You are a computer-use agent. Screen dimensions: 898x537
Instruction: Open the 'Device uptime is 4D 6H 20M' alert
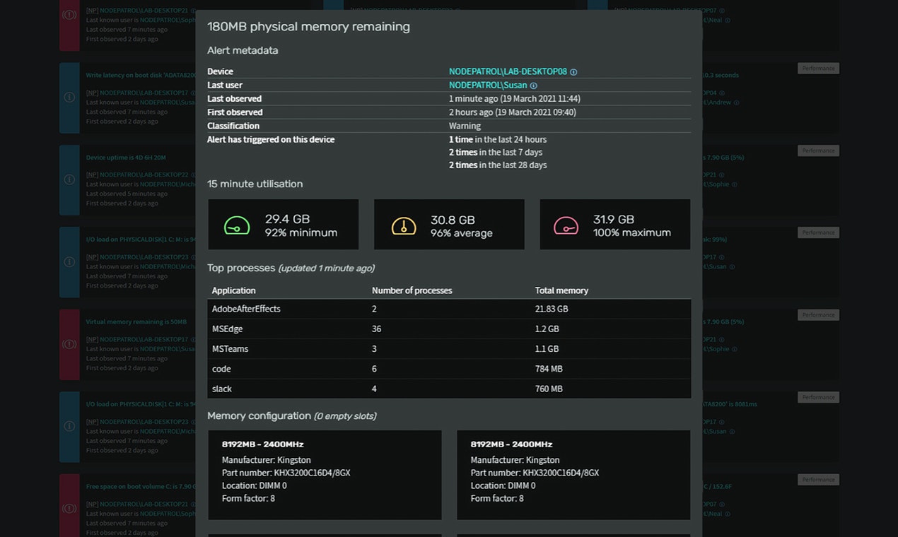pyautogui.click(x=127, y=158)
